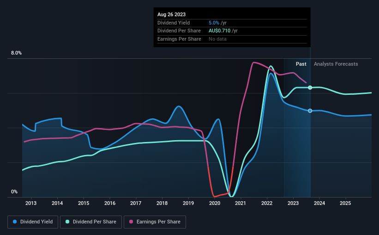Viewport: 379px width, 235px height.
Task: Click the 2015 x-axis year label
Action: [84, 203]
